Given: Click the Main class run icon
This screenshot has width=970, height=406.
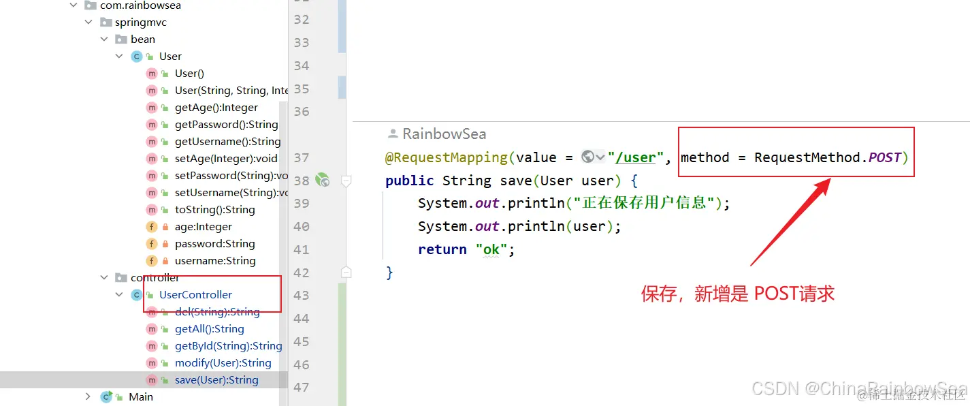Looking at the screenshot, I should point(106,396).
